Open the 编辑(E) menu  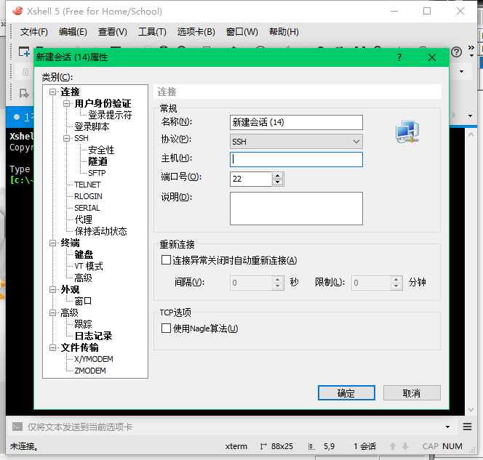pyautogui.click(x=73, y=32)
